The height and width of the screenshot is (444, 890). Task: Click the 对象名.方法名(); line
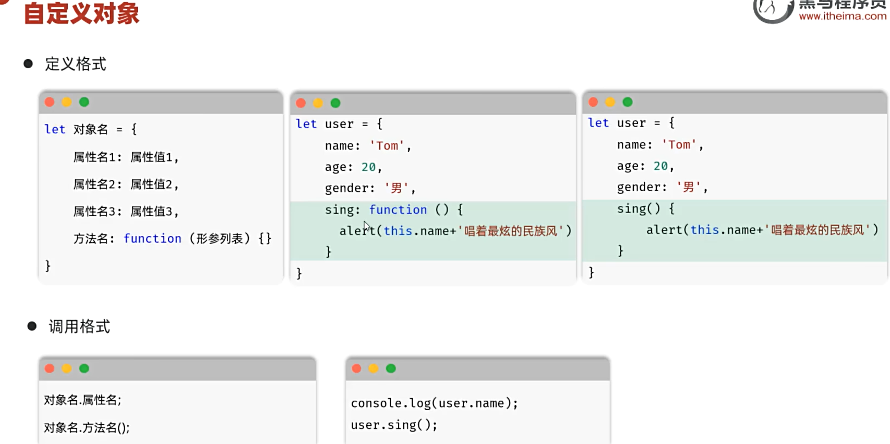(87, 428)
